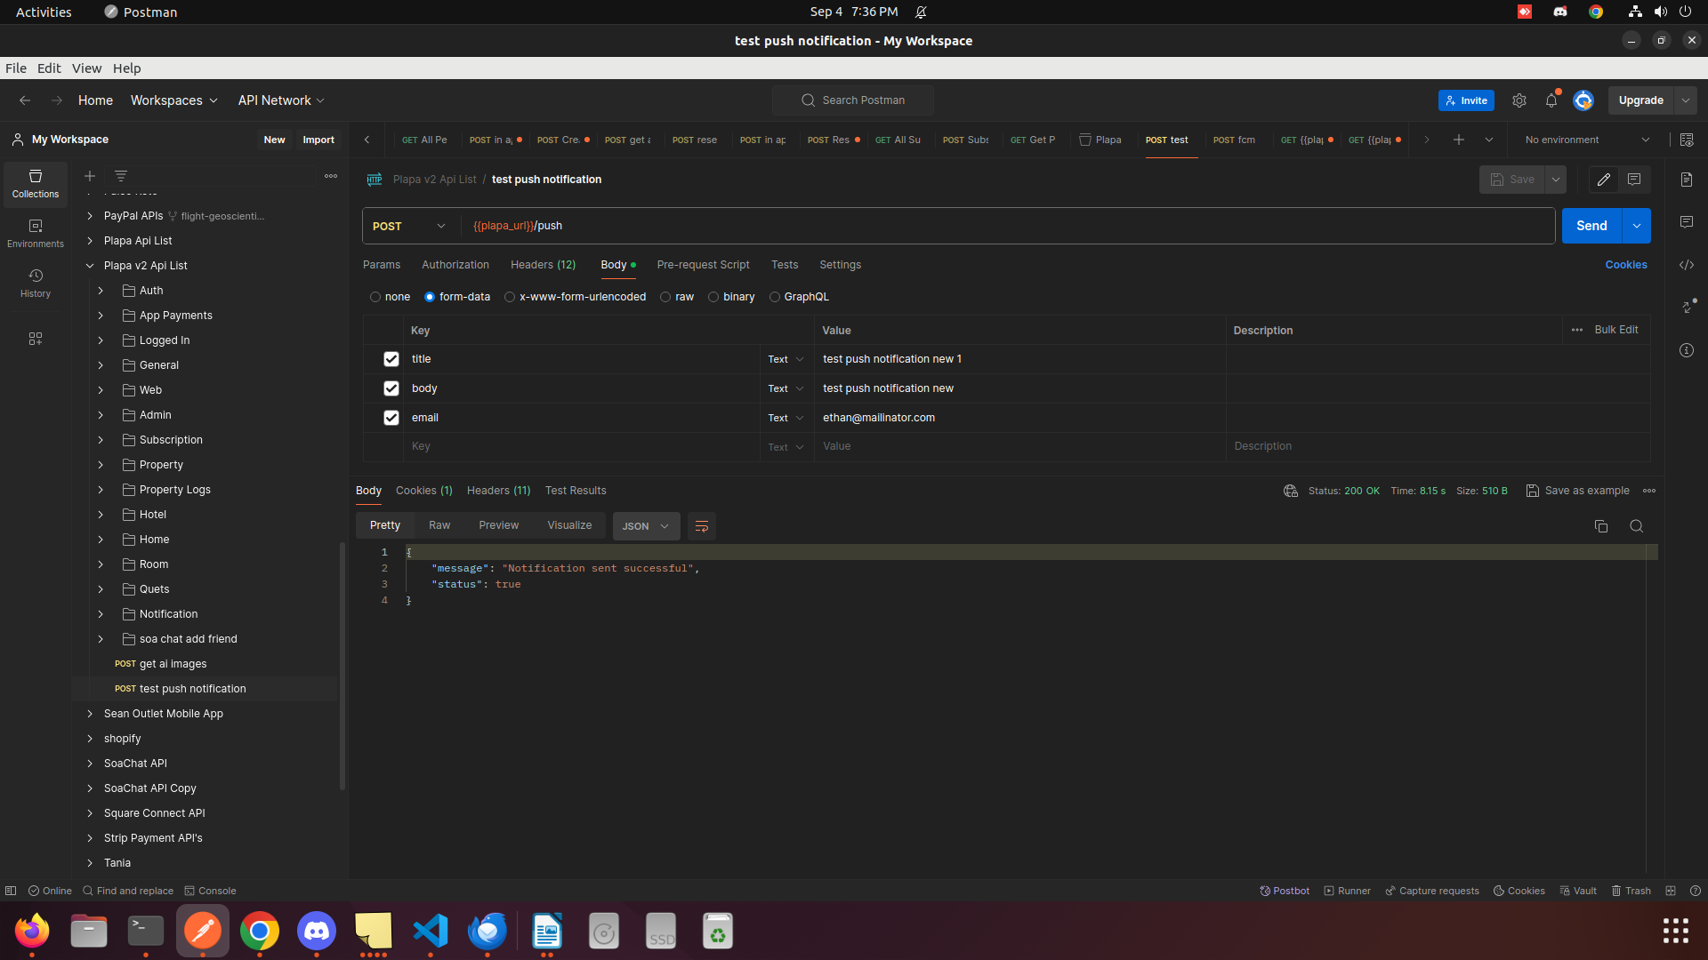Toggle line wrap in response
This screenshot has height=960, width=1708.
click(x=702, y=526)
